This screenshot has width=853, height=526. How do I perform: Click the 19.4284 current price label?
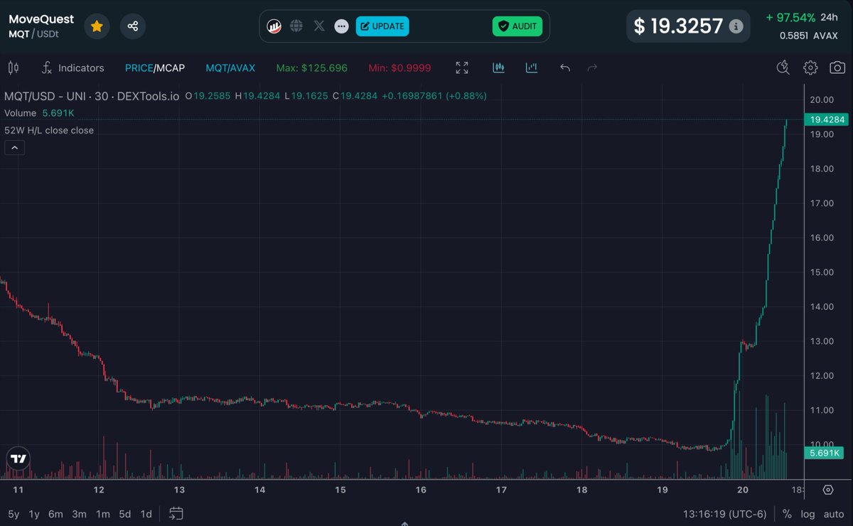tap(827, 119)
